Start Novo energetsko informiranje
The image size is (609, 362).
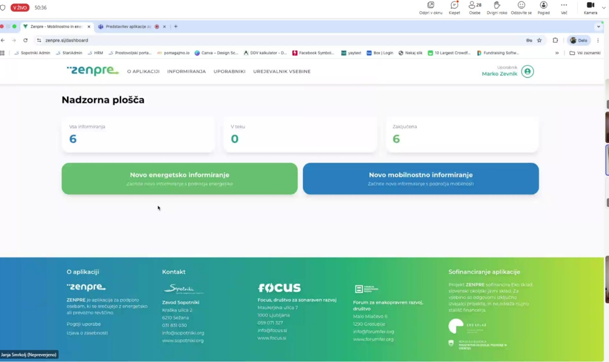pos(180,178)
